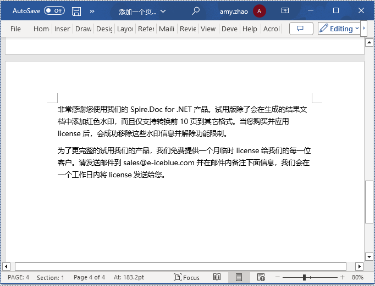Click the vertical scrollbar down arrow
The width and height of the screenshot is (375, 286).
click(369, 257)
